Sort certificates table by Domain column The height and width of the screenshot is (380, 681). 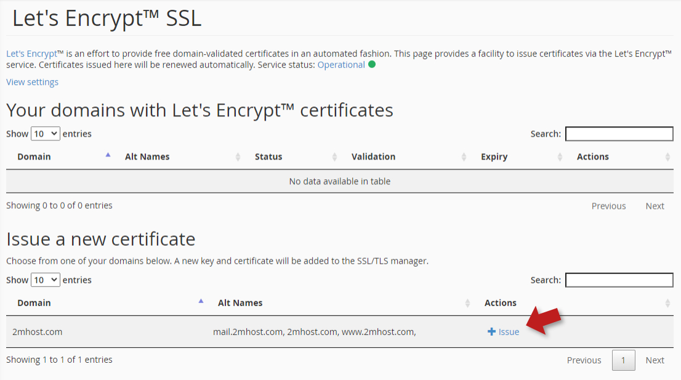click(34, 156)
